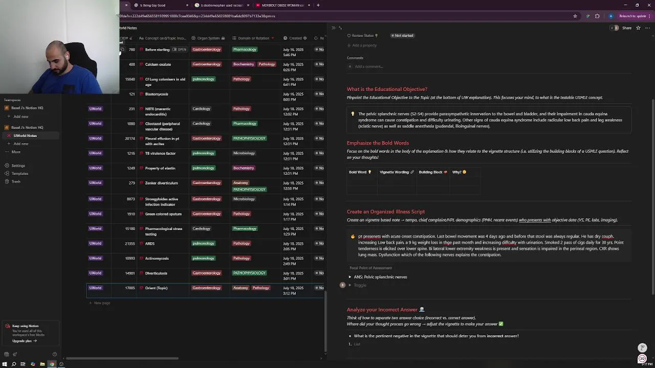Open the Notion calendar icon at sidebar bottom
655x368 pixels.
pos(7,354)
